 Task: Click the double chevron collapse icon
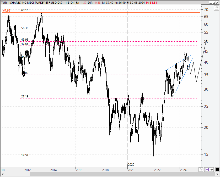pyautogui.click(x=201, y=170)
